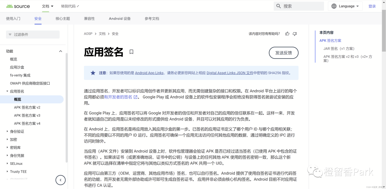
Task: Open Digital Asset Links JSON 文件 link
Action: point(230,73)
